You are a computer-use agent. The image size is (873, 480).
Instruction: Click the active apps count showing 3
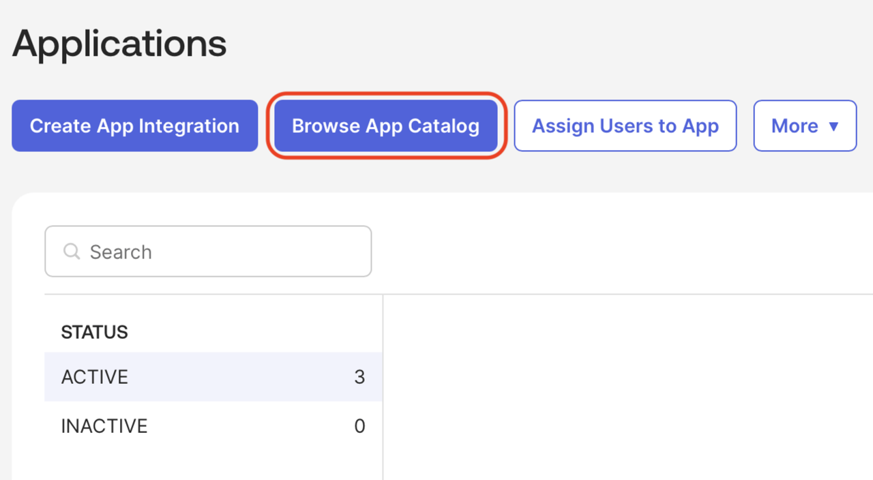359,377
